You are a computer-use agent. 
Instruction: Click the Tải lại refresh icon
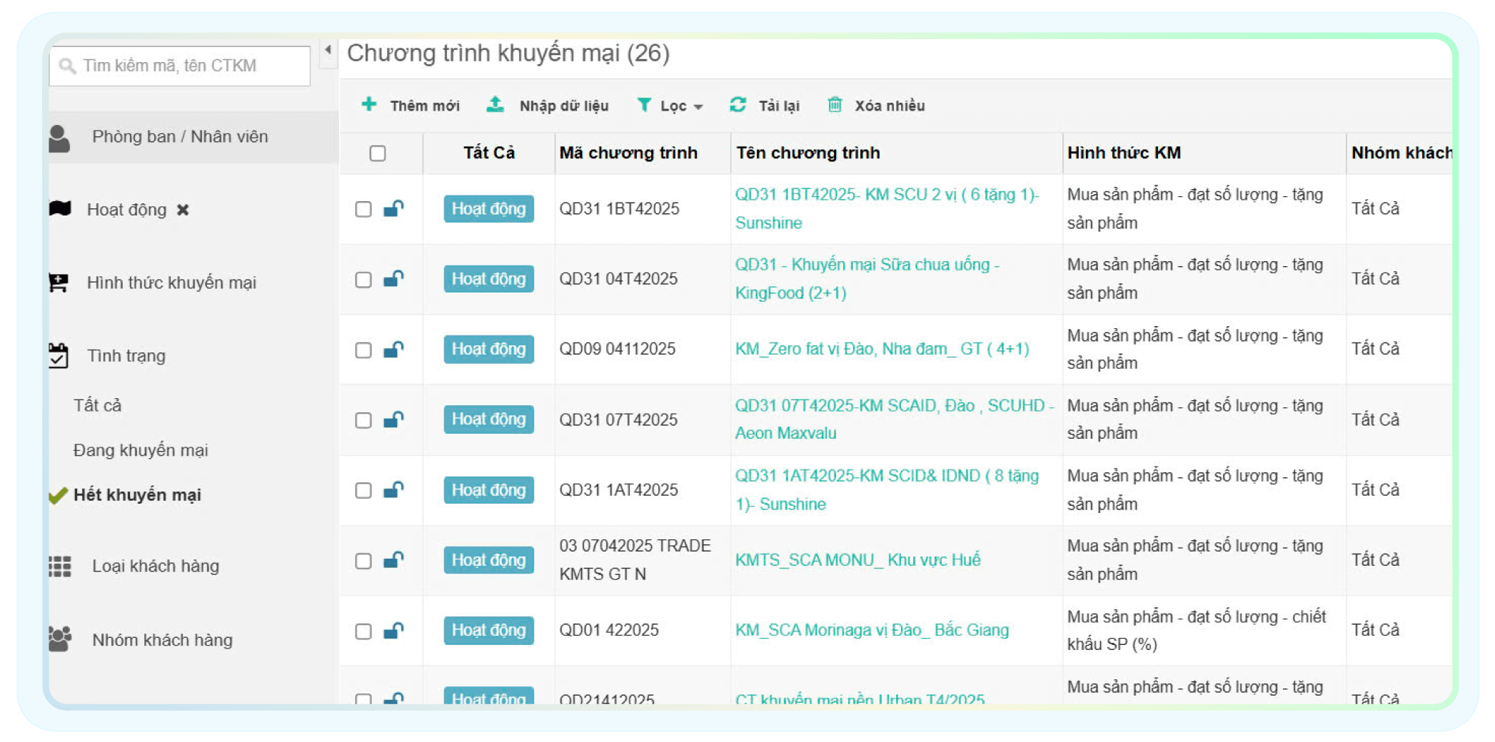click(x=738, y=105)
